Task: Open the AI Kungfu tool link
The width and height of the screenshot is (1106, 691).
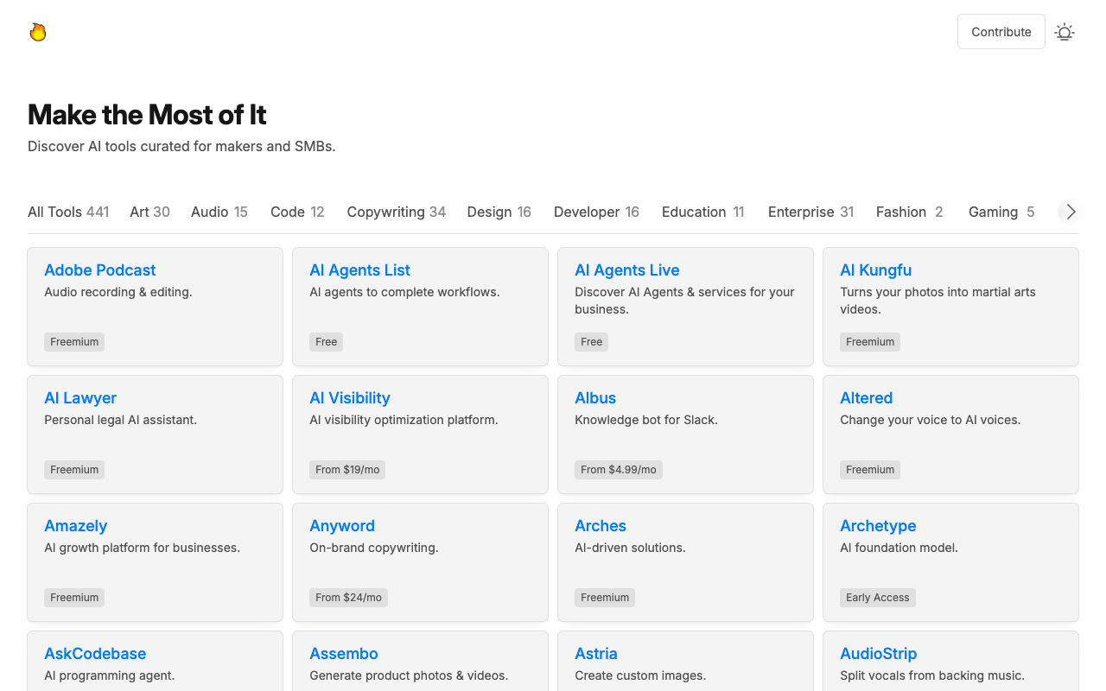Action: pos(875,270)
